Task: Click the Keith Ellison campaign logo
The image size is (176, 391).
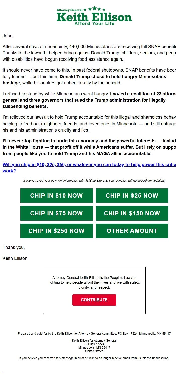Action: (94, 16)
